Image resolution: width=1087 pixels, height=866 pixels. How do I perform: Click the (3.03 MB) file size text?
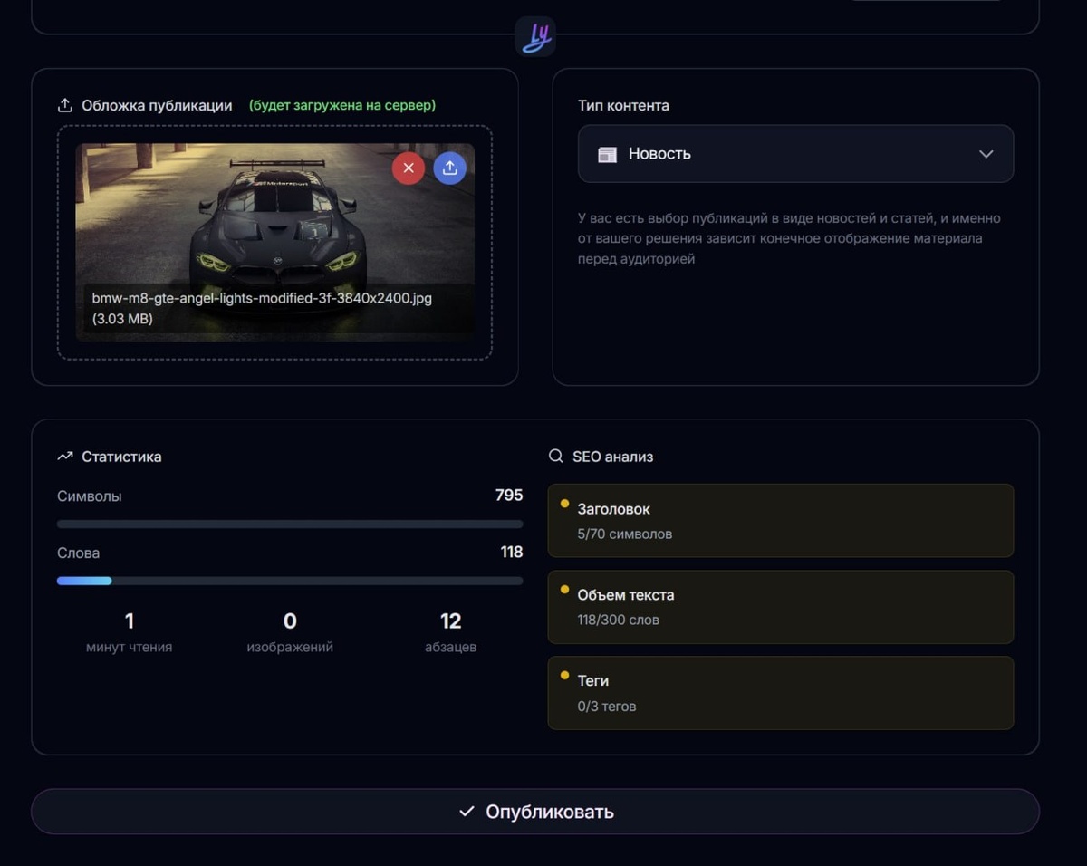point(122,319)
